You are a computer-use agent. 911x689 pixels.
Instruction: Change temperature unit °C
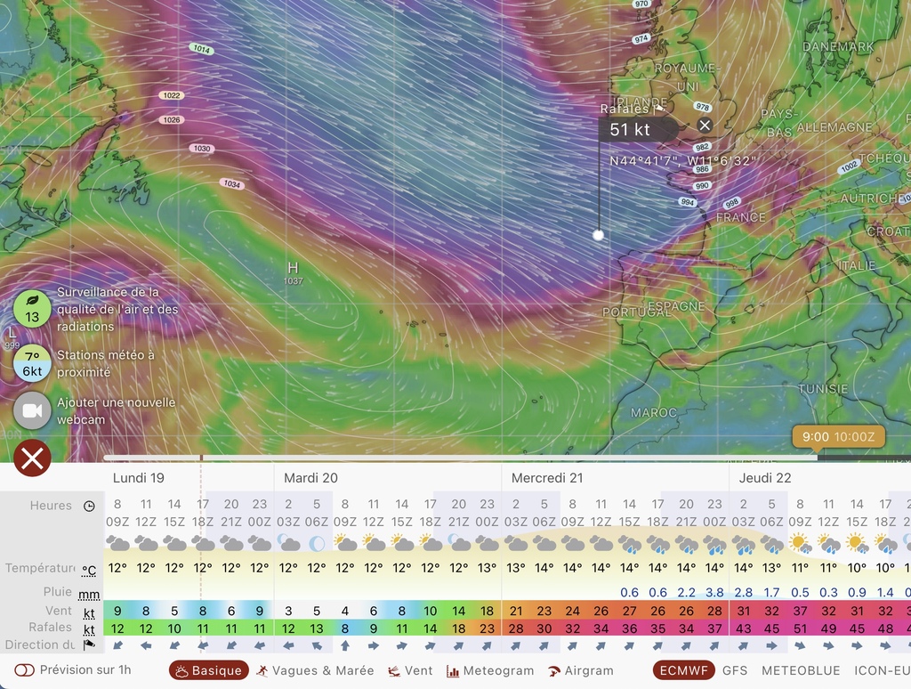(x=89, y=571)
